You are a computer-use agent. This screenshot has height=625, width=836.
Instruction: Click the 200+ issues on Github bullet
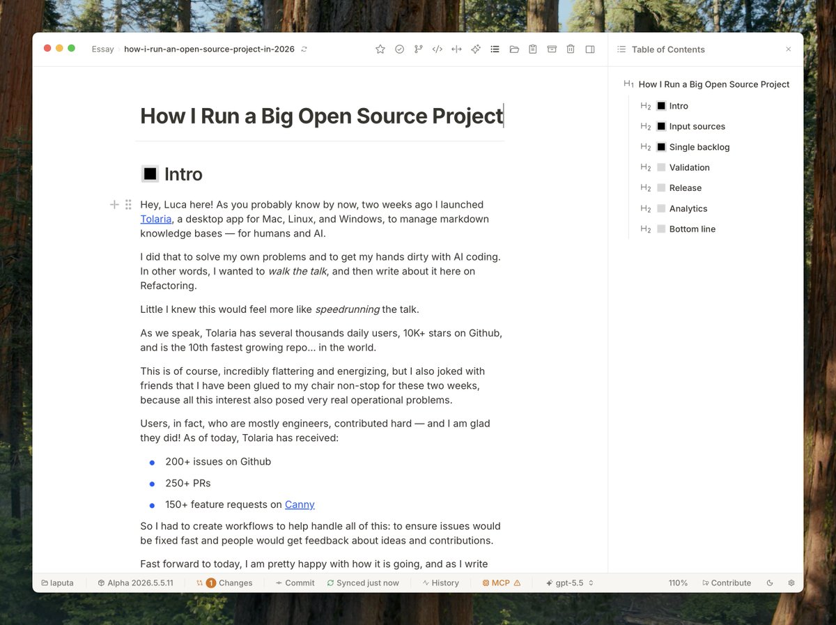point(218,461)
